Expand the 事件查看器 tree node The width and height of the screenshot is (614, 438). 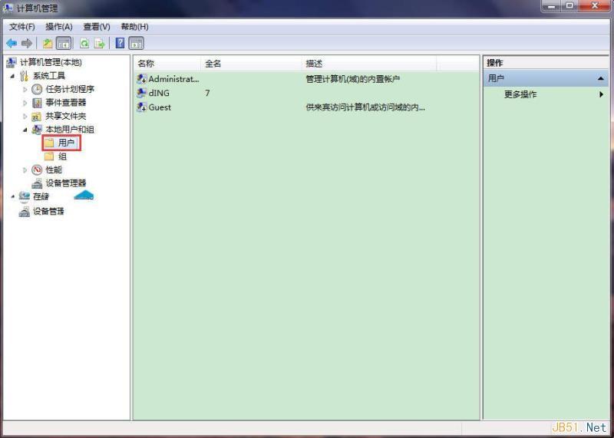(25, 103)
